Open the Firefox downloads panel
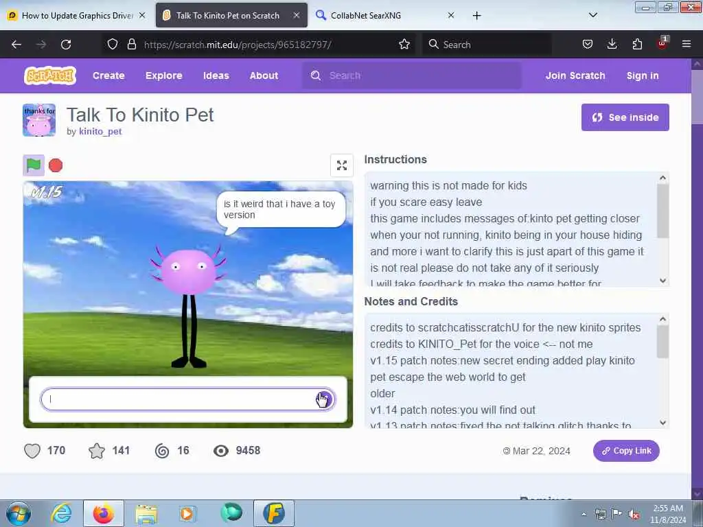This screenshot has width=703, height=527. tap(612, 44)
